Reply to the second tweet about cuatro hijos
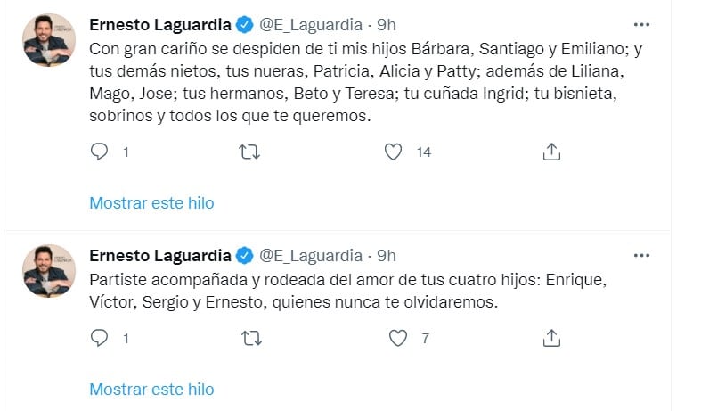701x411 pixels. [x=100, y=338]
